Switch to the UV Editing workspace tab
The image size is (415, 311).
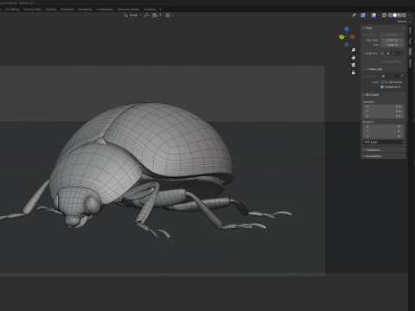pos(12,10)
